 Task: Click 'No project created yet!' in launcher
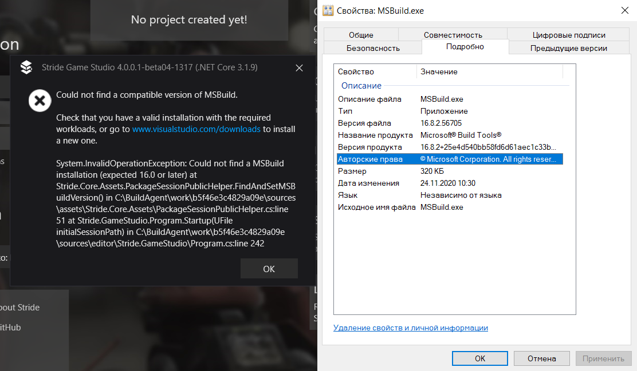click(189, 19)
